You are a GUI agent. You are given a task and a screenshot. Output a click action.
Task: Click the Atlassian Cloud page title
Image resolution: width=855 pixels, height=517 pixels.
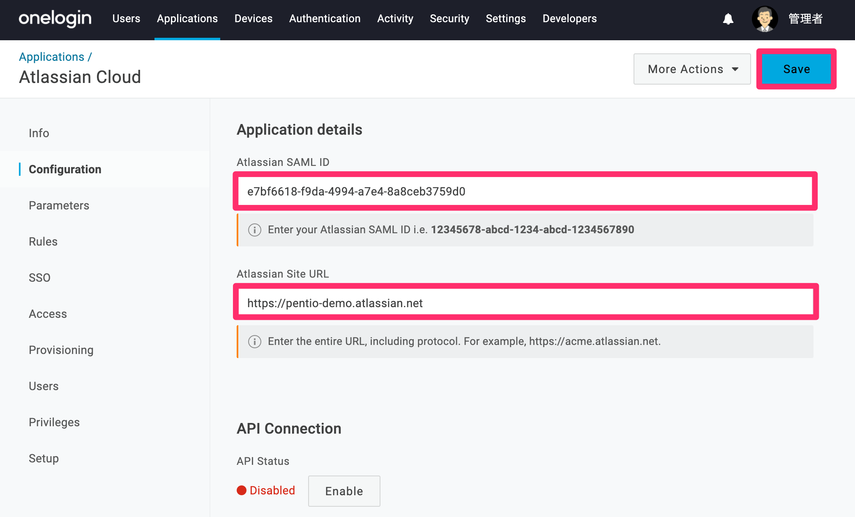click(80, 77)
